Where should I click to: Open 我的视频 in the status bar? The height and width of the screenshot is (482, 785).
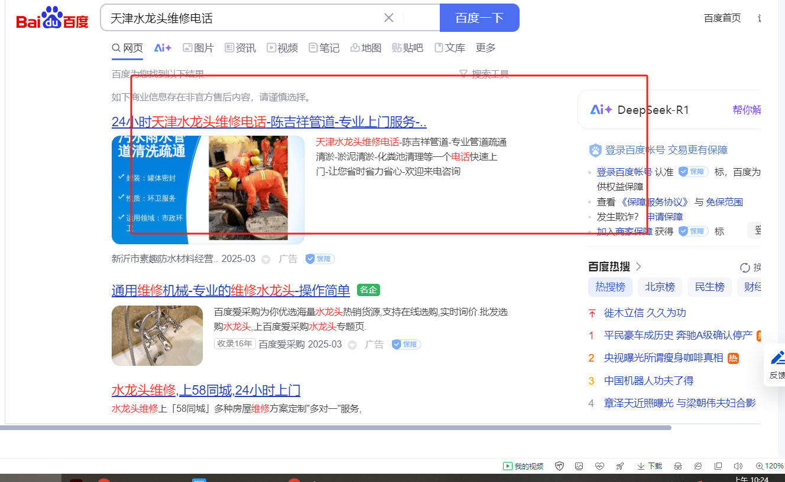pos(523,466)
